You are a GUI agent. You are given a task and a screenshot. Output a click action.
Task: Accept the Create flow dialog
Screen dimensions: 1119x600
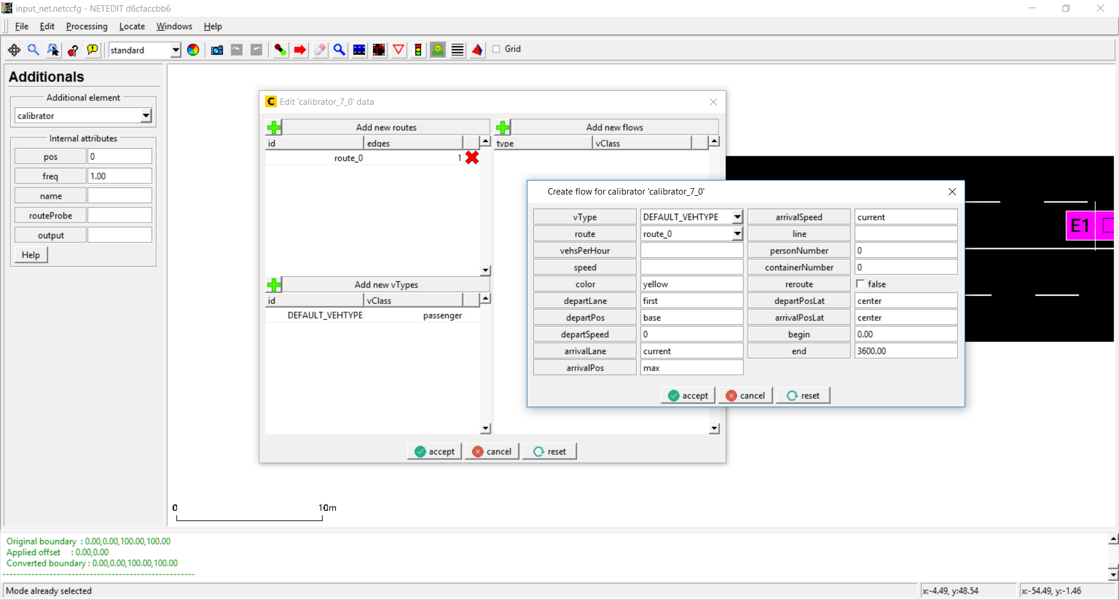[688, 396]
